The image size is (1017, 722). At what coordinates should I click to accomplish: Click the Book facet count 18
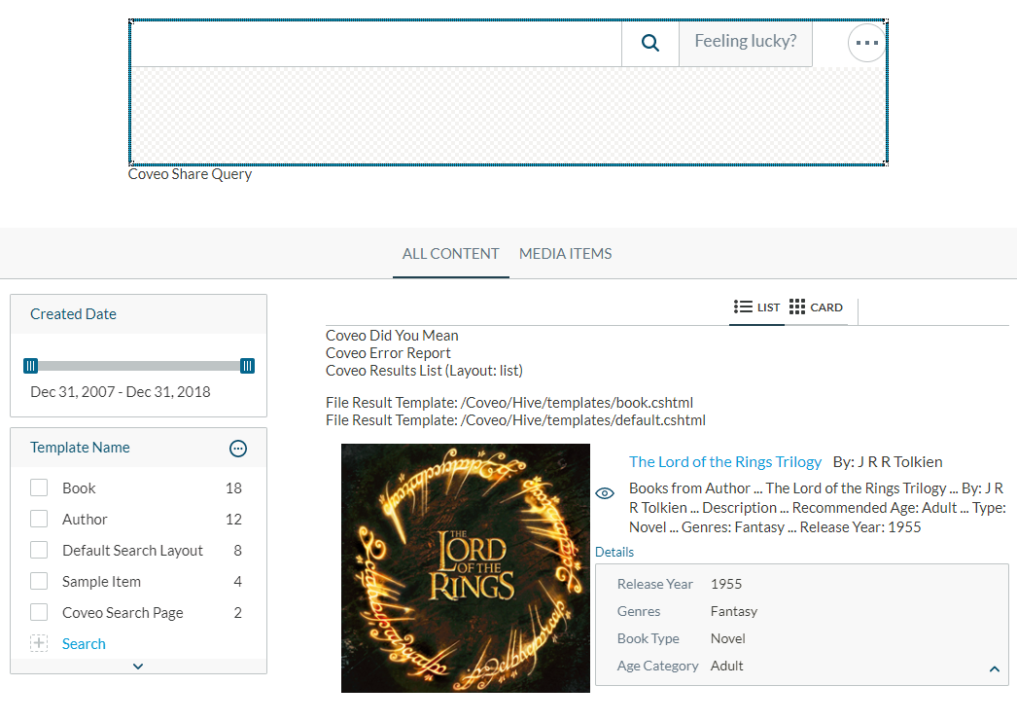(233, 488)
